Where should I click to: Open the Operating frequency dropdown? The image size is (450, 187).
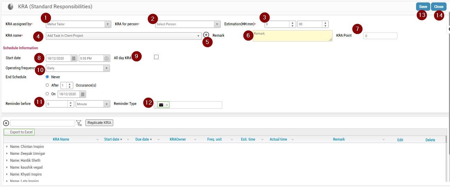point(107,68)
